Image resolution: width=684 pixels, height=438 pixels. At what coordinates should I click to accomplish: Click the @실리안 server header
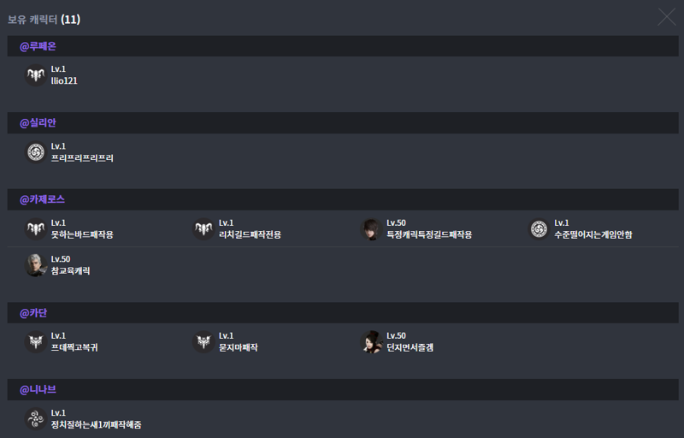coord(343,123)
